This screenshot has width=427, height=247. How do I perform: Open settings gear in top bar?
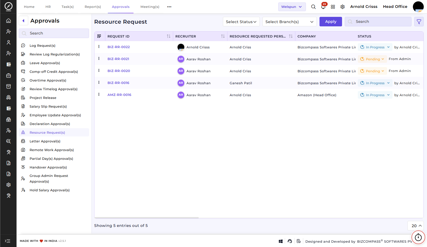[343, 7]
